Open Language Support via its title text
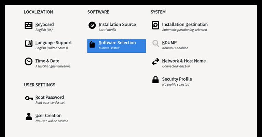This screenshot has width=262, height=137. tap(54, 43)
